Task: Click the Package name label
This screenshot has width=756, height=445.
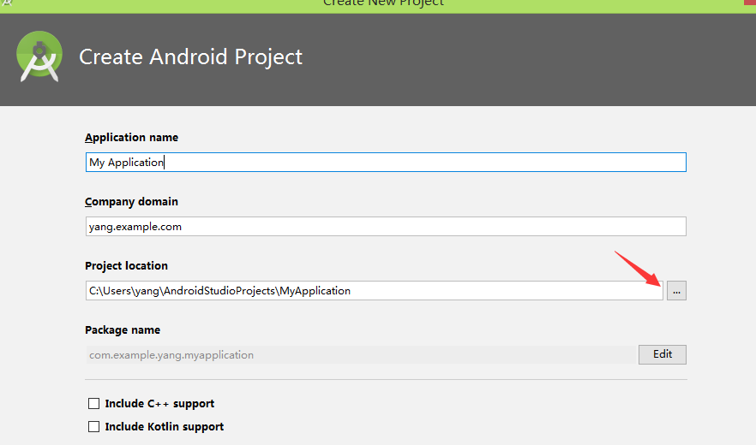Action: click(123, 329)
